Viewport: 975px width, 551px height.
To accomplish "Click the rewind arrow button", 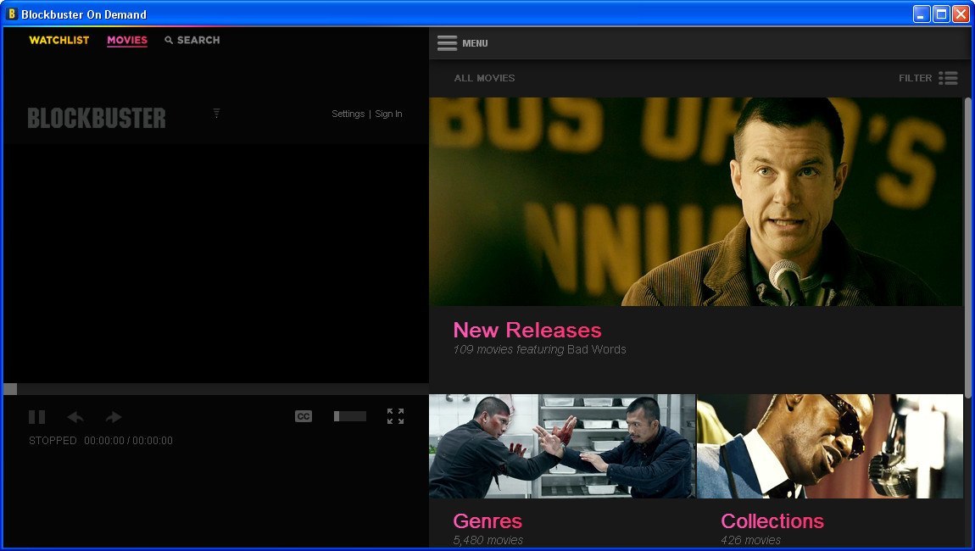I will pos(75,417).
